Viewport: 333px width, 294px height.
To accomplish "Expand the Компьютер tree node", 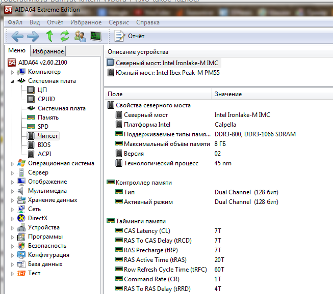I will click(13, 72).
